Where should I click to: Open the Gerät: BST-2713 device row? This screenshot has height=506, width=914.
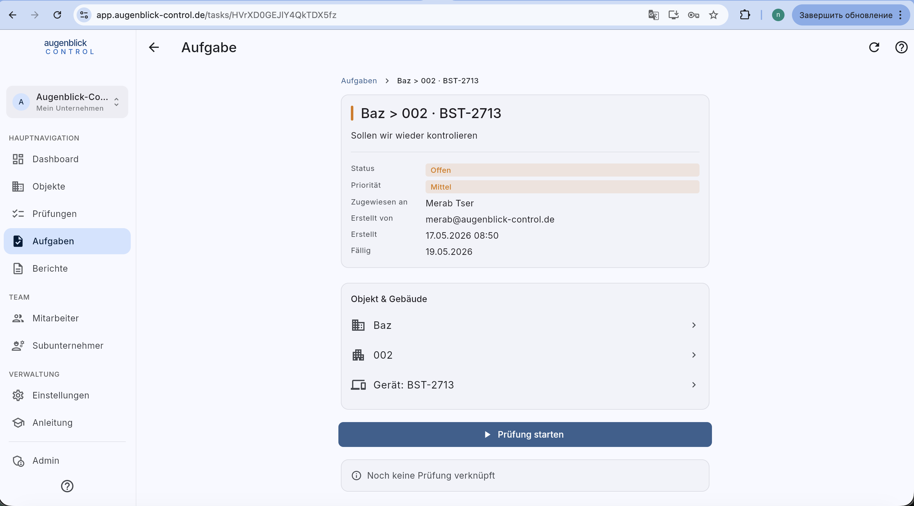coord(525,384)
